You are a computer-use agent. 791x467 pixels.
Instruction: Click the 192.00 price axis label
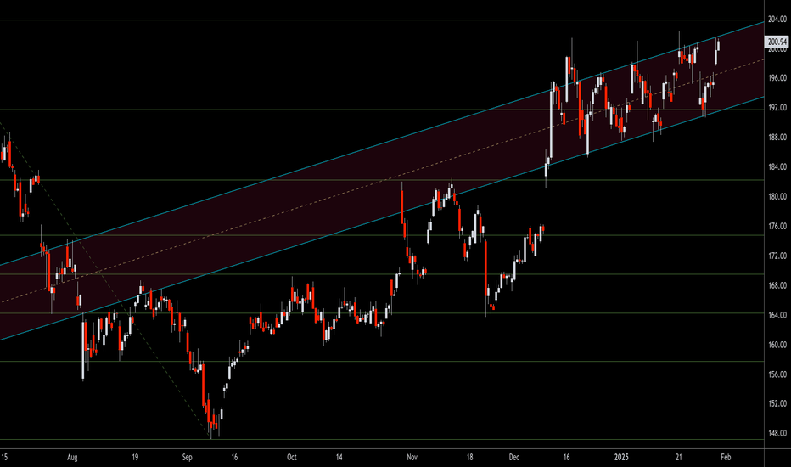777,108
